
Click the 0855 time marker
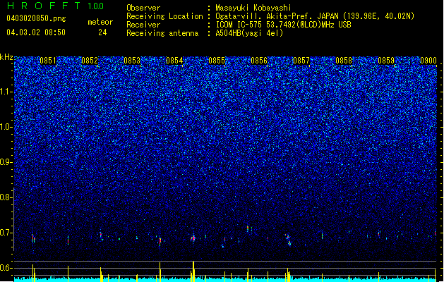217,61
